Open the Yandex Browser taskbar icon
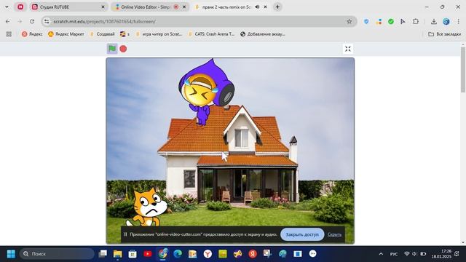Screen dimensions: 466x262 tap(208, 254)
